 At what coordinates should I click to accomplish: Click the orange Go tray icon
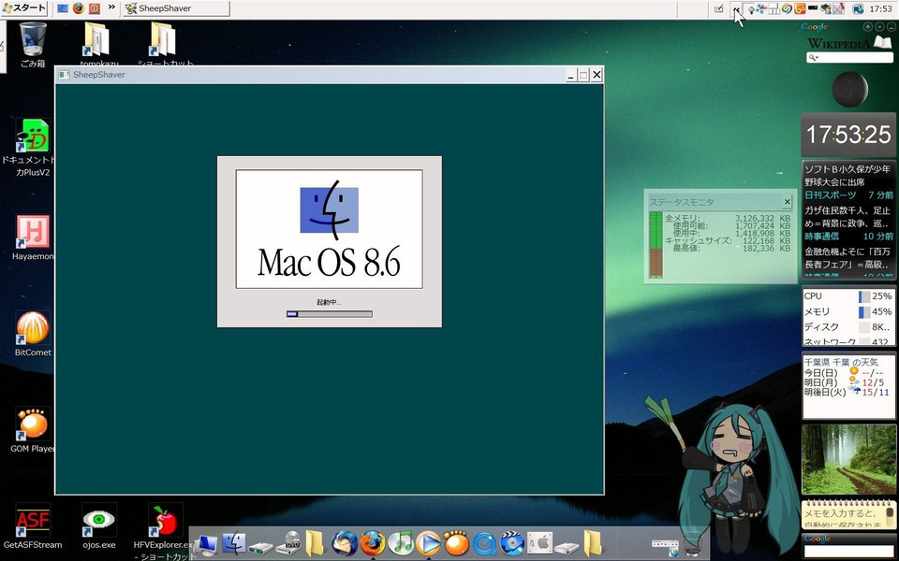tap(800, 8)
